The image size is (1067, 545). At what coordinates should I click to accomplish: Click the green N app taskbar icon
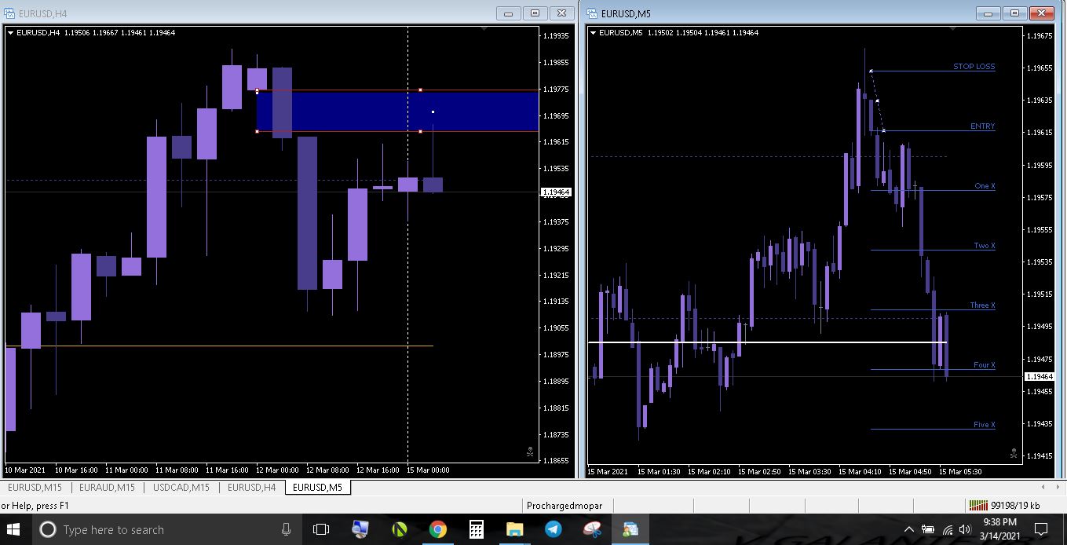(399, 530)
